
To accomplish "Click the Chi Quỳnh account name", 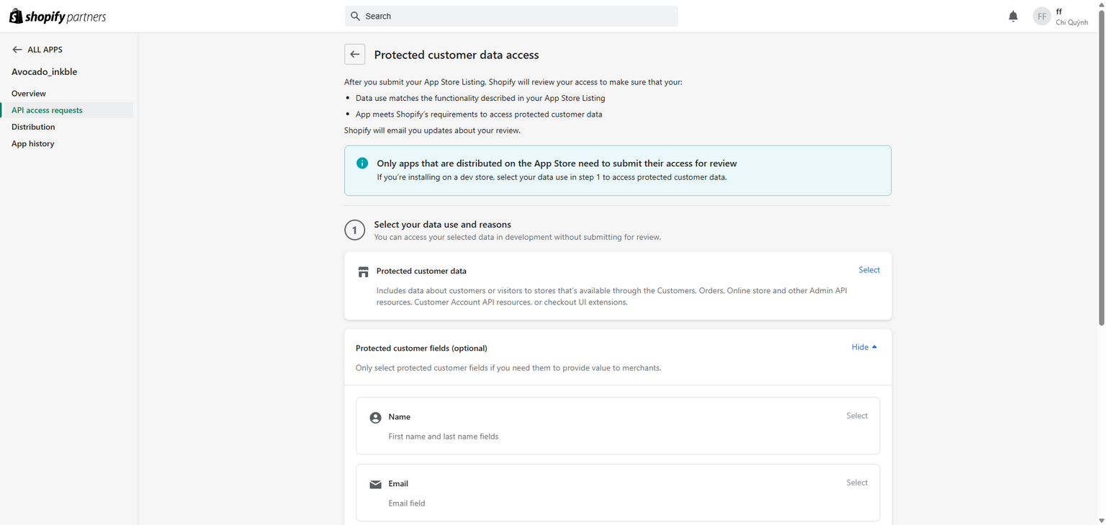I will click(1072, 22).
